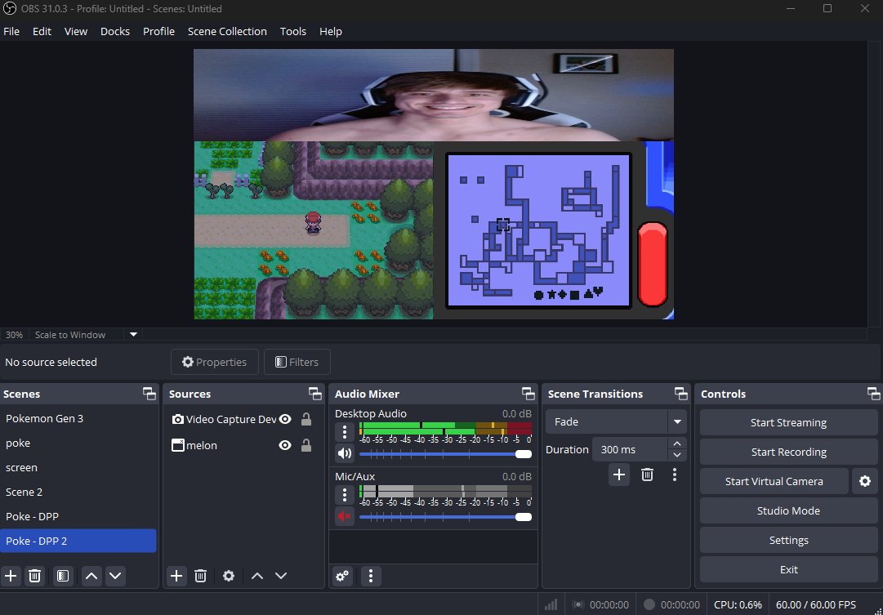Open Audio Mixer dock options menu

coord(371,576)
